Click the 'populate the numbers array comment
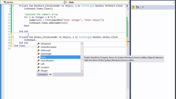This screenshot has height=99, width=176. coord(41,14)
